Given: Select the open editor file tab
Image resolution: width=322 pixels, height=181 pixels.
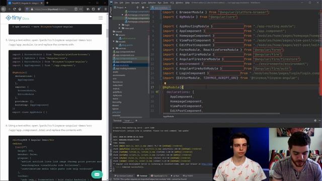Looking at the screenshot, I should (x=160, y=8).
